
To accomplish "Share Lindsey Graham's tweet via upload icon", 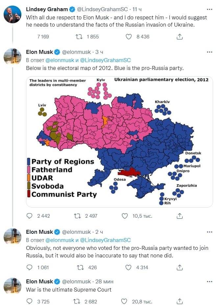I will click(x=180, y=36).
